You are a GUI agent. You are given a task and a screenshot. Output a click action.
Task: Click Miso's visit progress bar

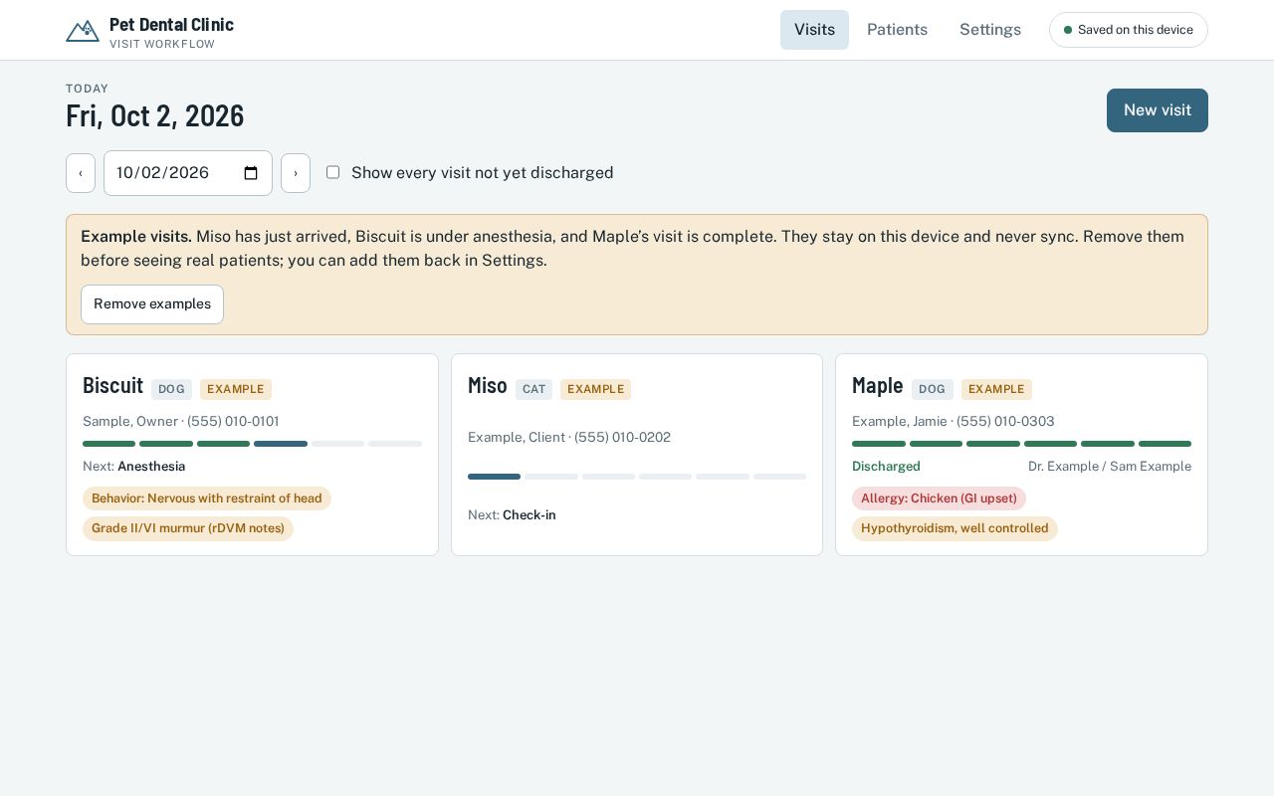point(637,477)
